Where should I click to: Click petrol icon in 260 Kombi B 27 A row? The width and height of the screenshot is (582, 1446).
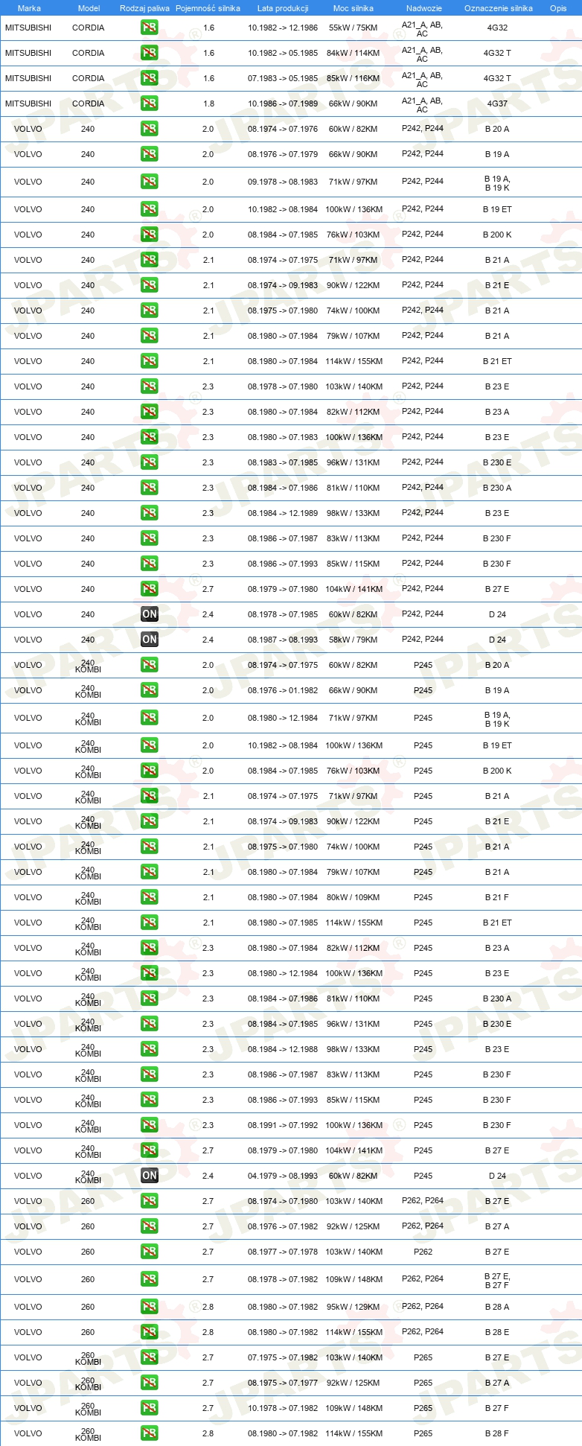point(149,1383)
